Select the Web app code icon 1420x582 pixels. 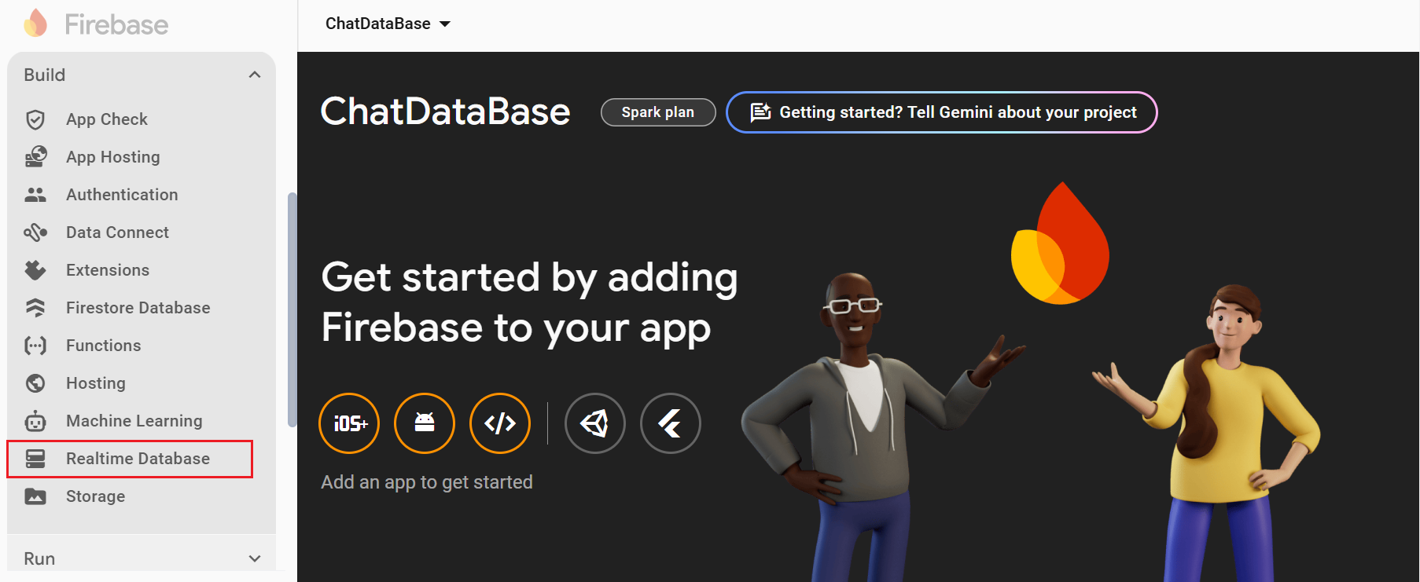point(500,423)
